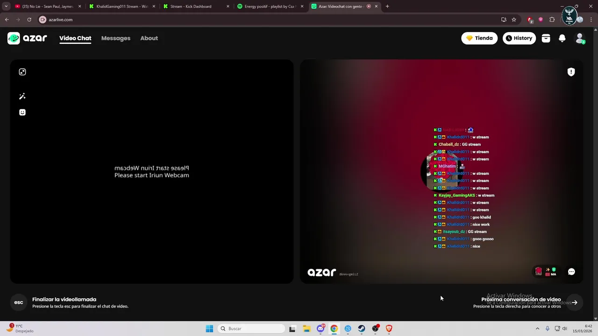This screenshot has height=336, width=598.
Task: Open the in-call chat bubble
Action: [x=571, y=272]
